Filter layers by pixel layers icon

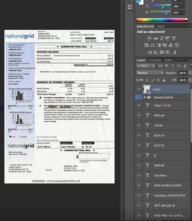(160, 65)
